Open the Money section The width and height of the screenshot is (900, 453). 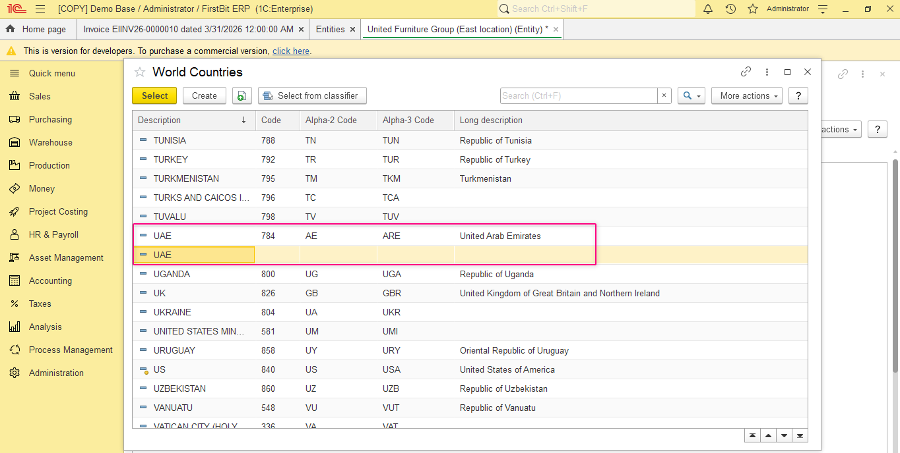(x=42, y=188)
